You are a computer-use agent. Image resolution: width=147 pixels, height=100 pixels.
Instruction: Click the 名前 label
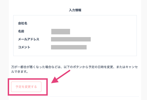pos(21,31)
